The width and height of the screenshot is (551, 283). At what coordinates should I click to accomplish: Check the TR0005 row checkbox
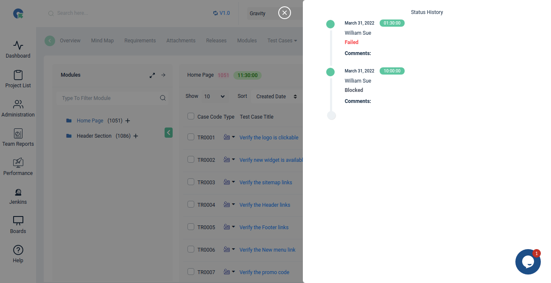191,227
